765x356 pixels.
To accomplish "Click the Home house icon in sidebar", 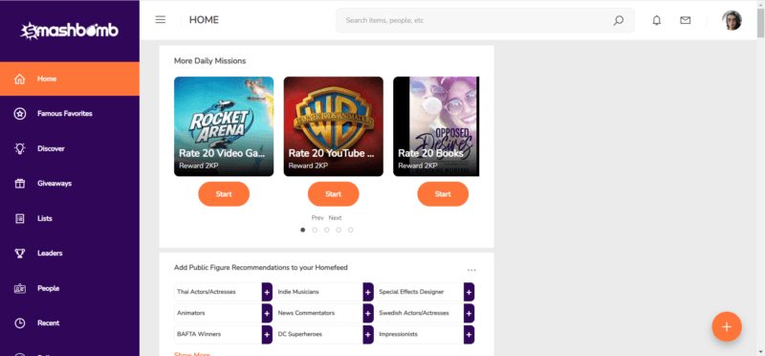I will [x=19, y=78].
